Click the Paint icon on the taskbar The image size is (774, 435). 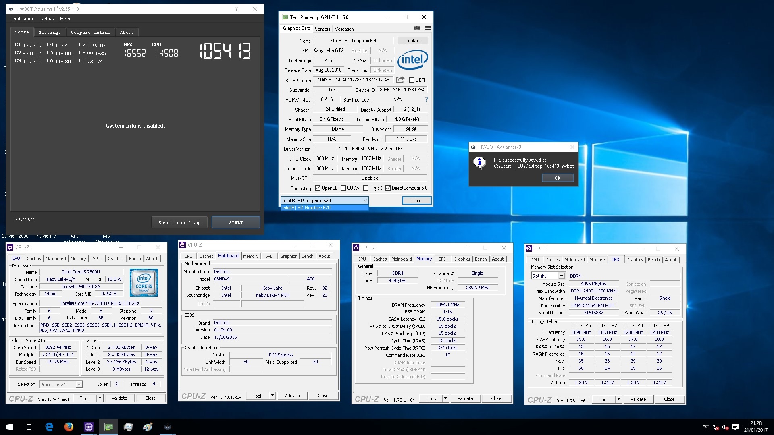[x=148, y=427]
